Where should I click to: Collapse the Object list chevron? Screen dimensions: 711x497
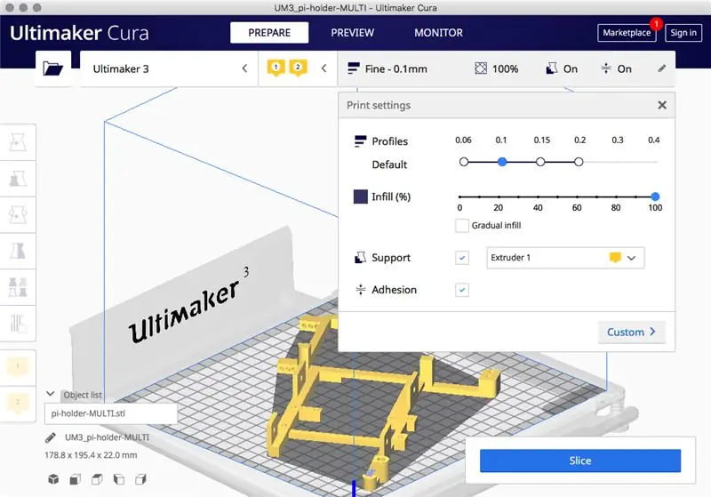pyautogui.click(x=51, y=394)
